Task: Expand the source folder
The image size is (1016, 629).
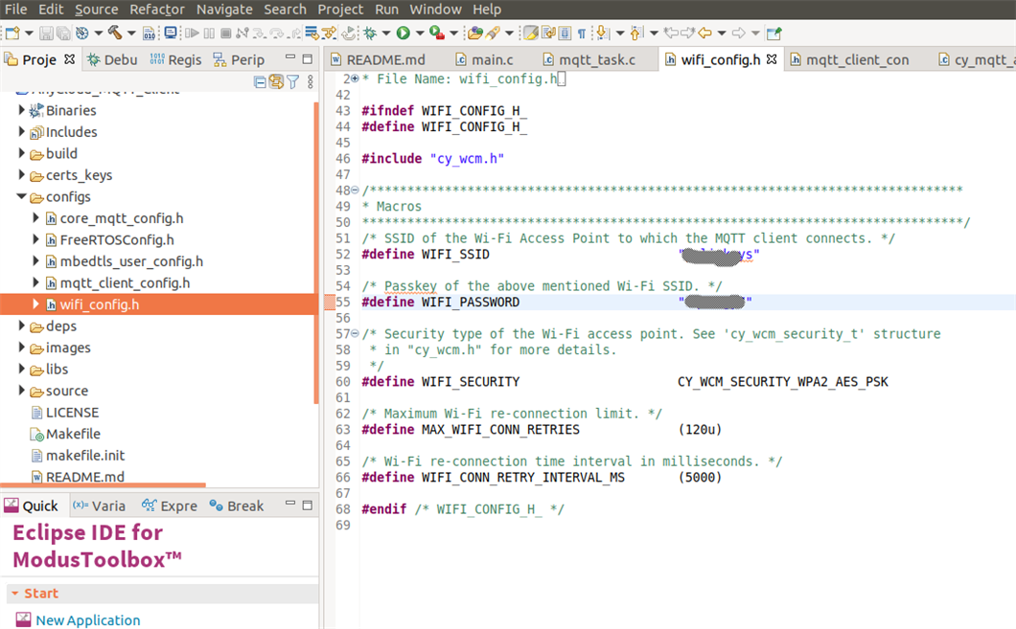Action: (21, 391)
